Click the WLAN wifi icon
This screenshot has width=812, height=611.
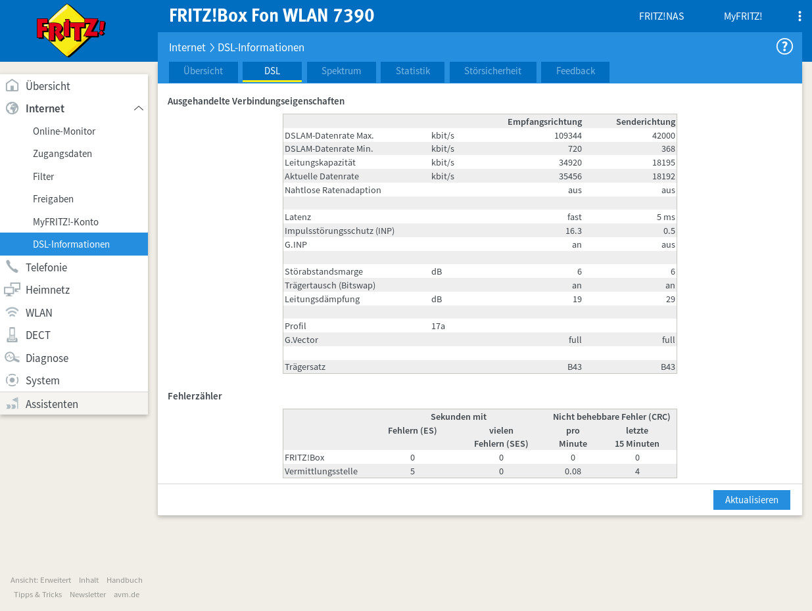click(x=12, y=313)
